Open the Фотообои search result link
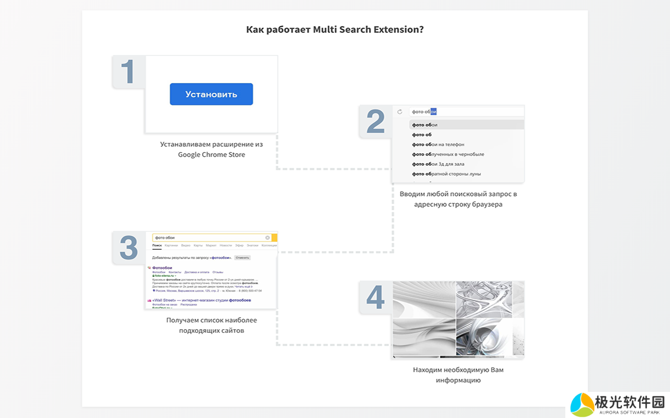This screenshot has width=670, height=418. pos(162,268)
